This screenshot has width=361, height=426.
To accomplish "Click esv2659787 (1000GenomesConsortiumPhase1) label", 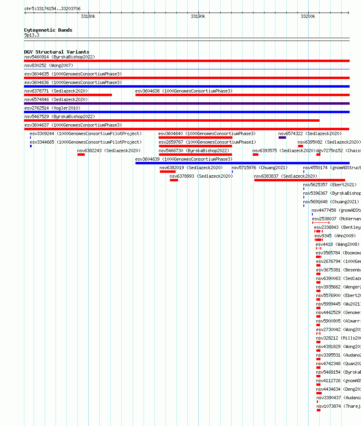I will [x=207, y=142].
